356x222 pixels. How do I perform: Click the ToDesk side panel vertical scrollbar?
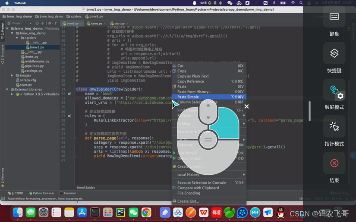coord(309,111)
